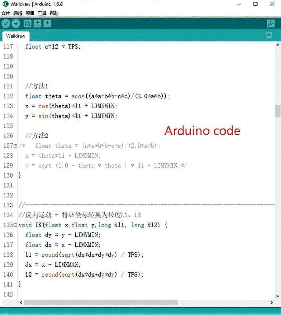Viewport: 281px width, 315px height.
Task: Click the Verify sketch checkmark icon
Action: click(x=6, y=24)
